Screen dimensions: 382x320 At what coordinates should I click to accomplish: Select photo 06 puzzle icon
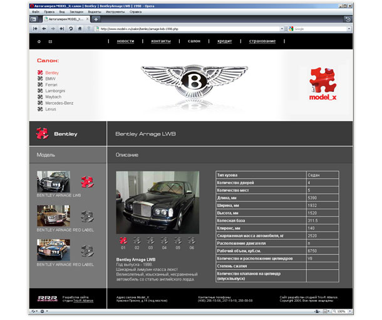tap(192, 241)
